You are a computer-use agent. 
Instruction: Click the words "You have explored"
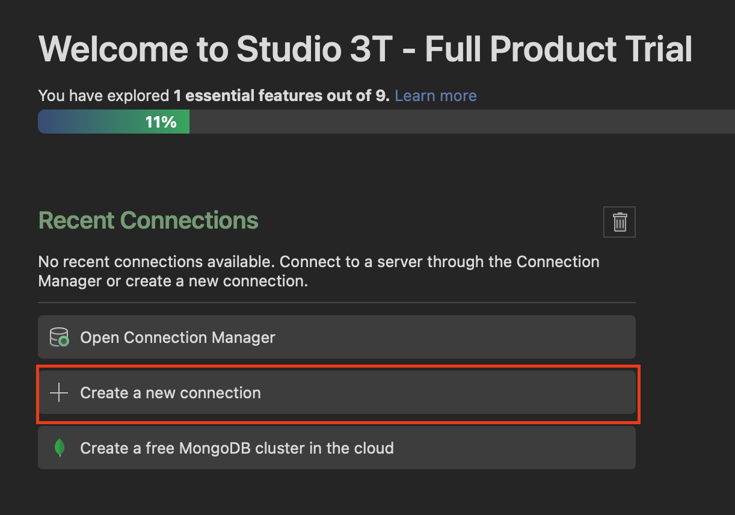(103, 96)
